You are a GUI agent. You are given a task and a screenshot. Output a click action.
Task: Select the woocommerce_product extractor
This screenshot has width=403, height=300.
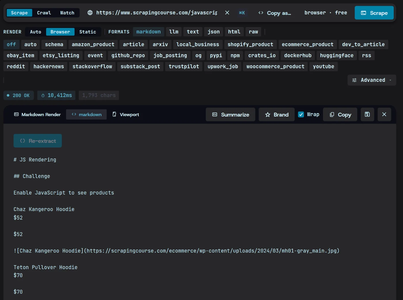tap(275, 66)
